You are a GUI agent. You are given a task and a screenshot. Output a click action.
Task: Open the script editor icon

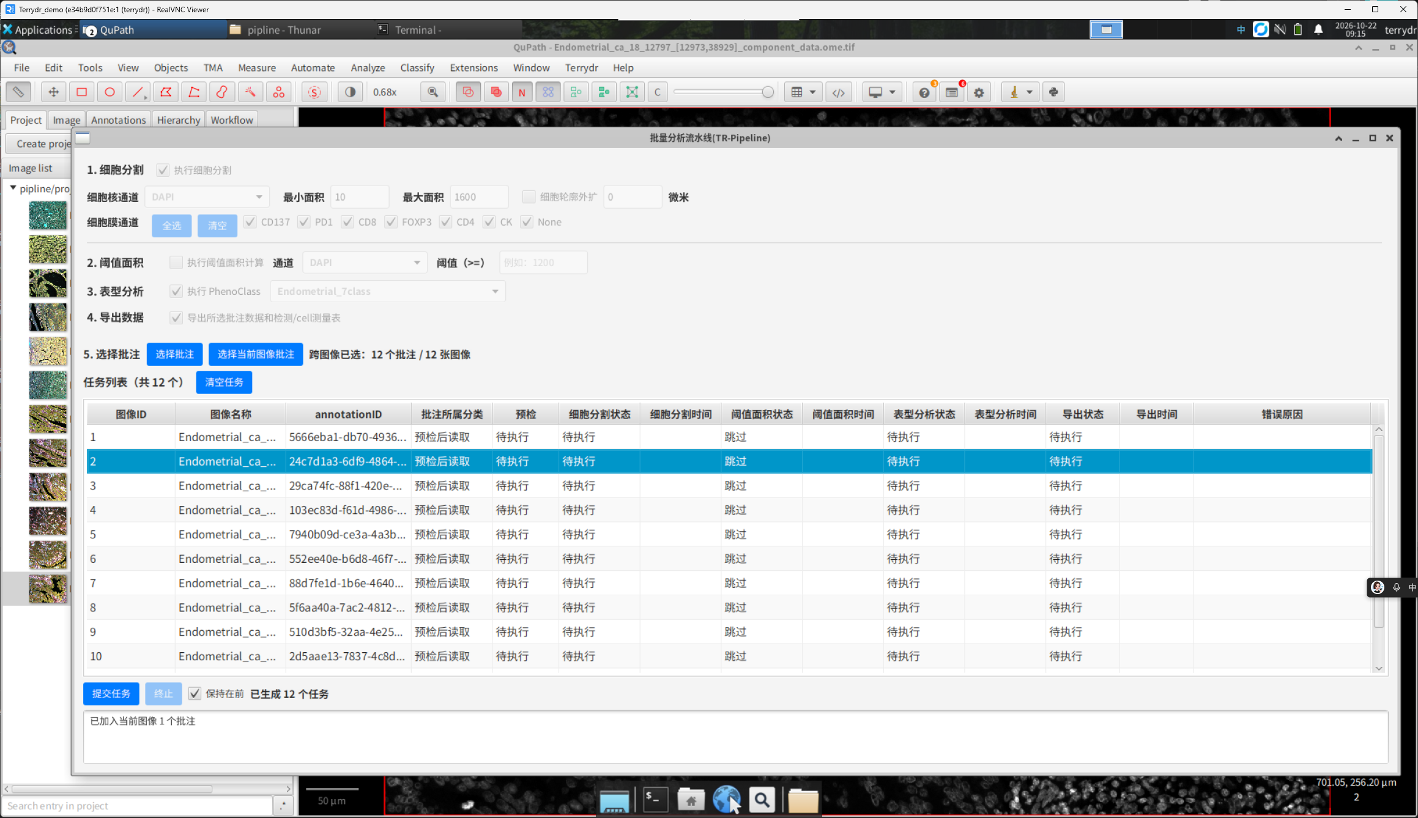click(x=839, y=92)
